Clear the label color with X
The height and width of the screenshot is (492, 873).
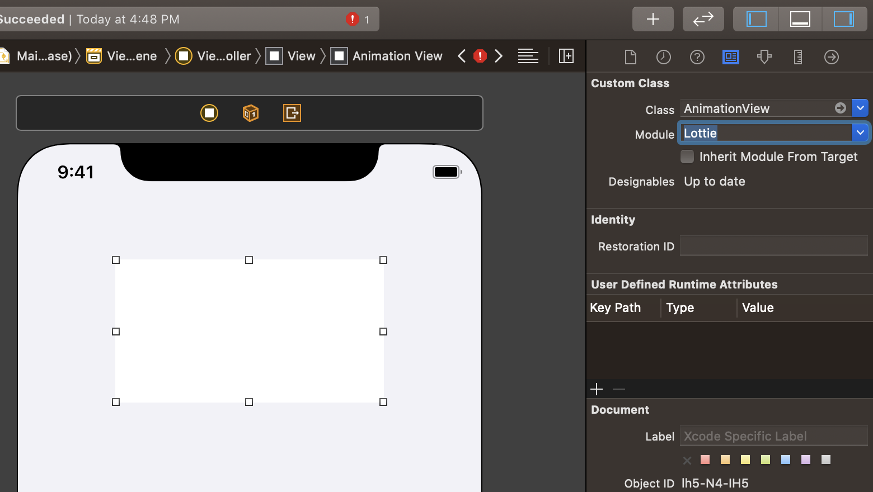click(x=687, y=460)
